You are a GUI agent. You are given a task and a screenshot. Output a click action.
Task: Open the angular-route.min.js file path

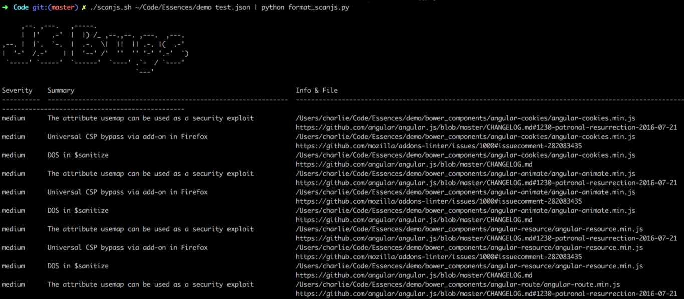coord(458,285)
